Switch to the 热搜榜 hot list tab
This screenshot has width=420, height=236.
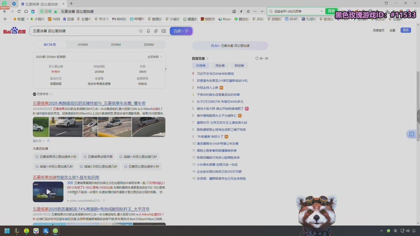(x=201, y=66)
